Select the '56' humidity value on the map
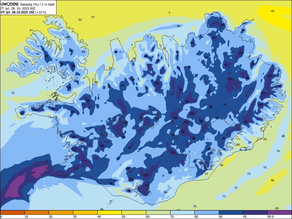The height and width of the screenshot is (219, 292). point(134,58)
